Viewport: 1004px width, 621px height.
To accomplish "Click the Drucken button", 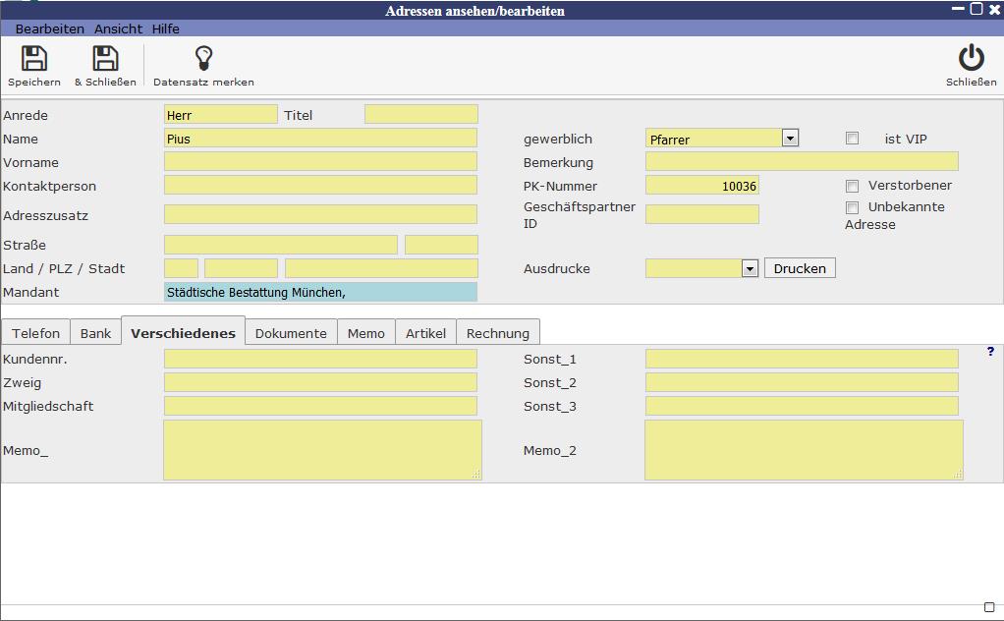I will (800, 268).
